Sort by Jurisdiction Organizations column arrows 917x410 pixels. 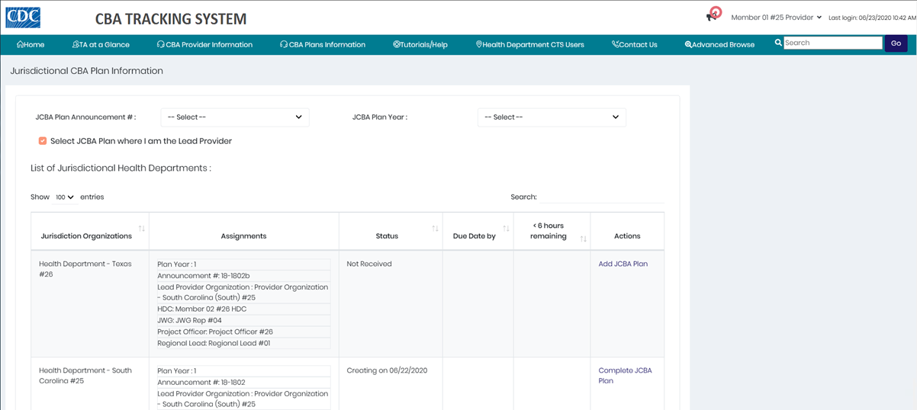pyautogui.click(x=141, y=229)
